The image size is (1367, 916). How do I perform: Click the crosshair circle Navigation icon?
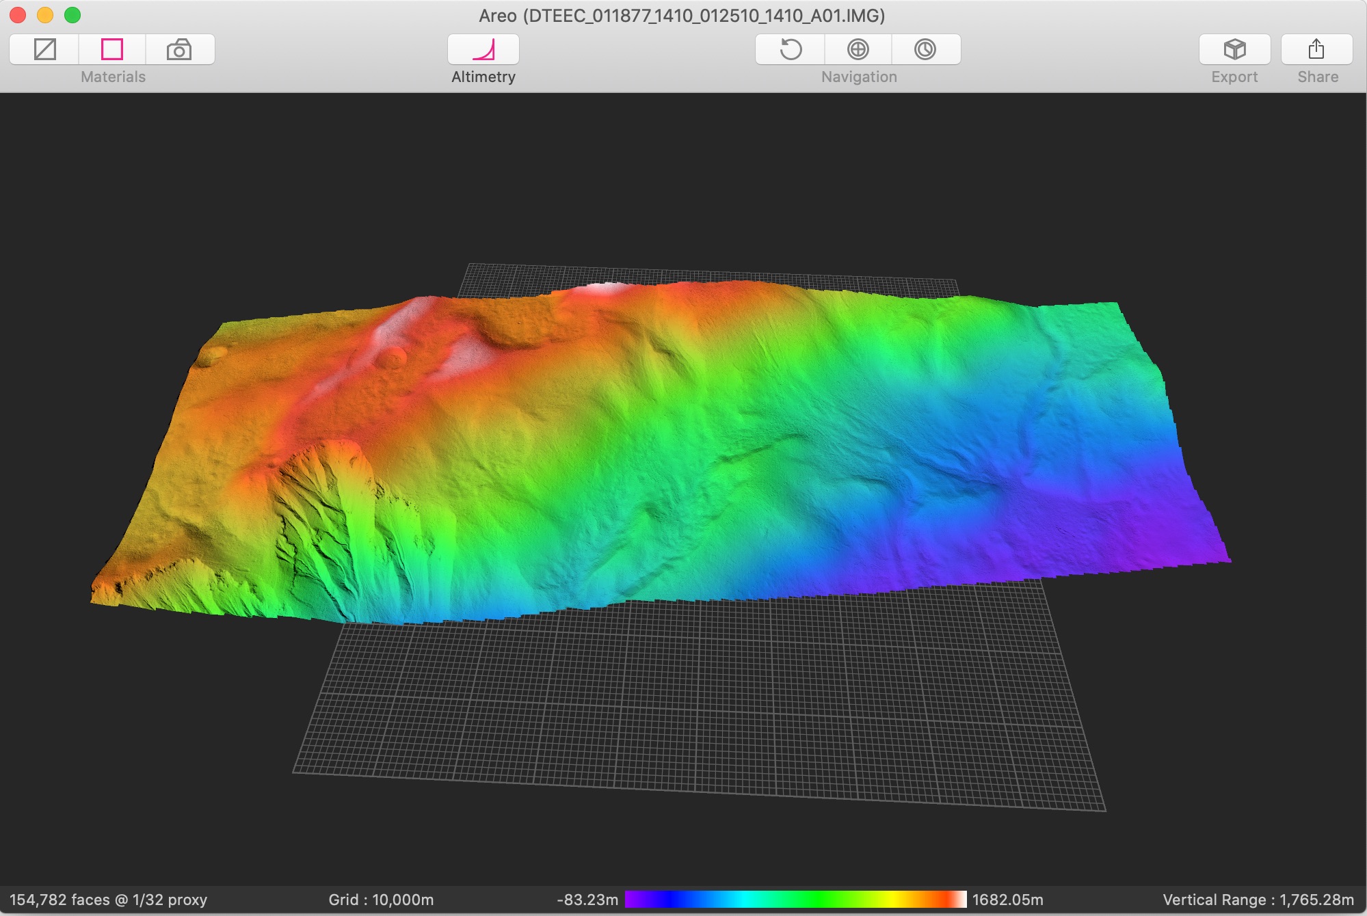coord(858,49)
